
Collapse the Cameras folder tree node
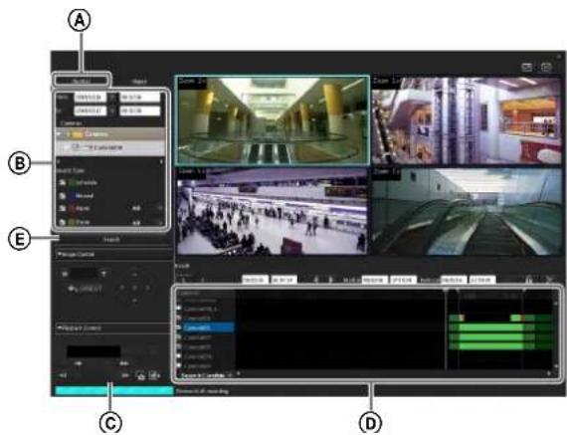point(59,134)
